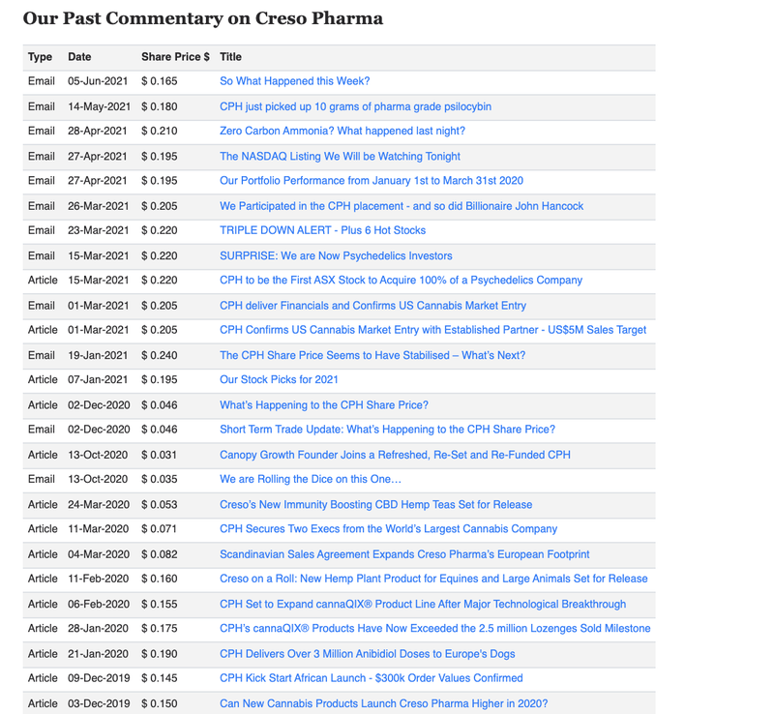The width and height of the screenshot is (774, 714).
Task: Open 'Zero Carbon Ammonia?' email link
Action: coord(342,131)
